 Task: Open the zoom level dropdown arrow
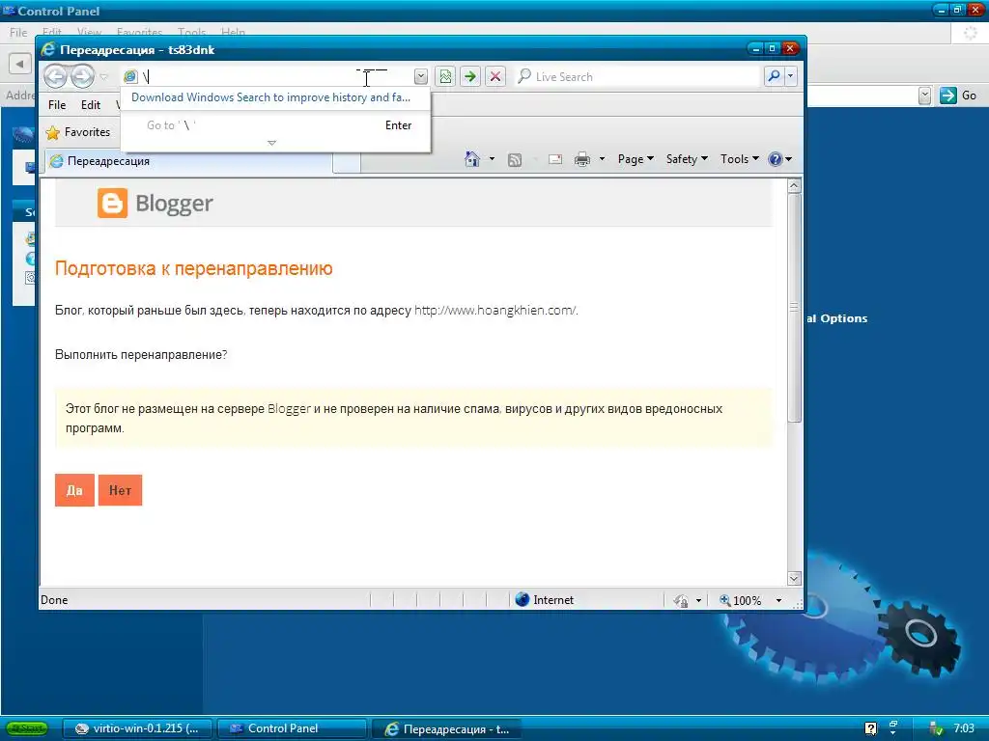(779, 600)
